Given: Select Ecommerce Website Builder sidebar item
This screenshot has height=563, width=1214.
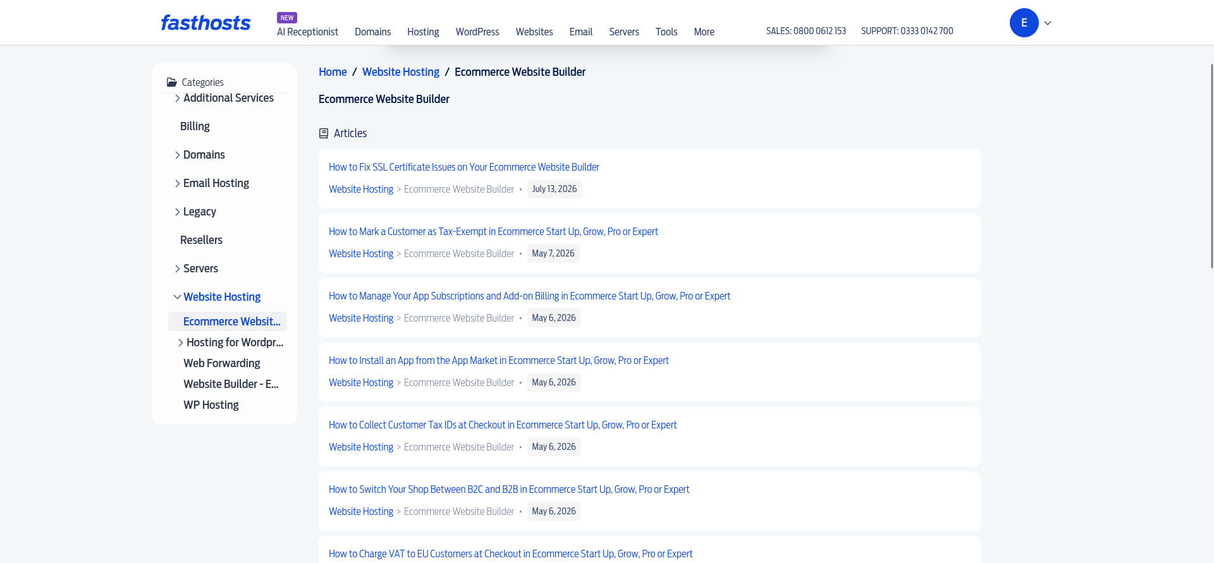Looking at the screenshot, I should click(228, 321).
